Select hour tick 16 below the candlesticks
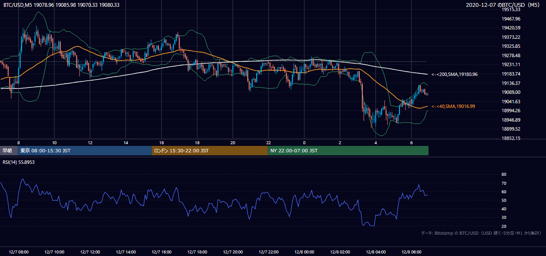This screenshot has height=256, width=546. [161, 143]
